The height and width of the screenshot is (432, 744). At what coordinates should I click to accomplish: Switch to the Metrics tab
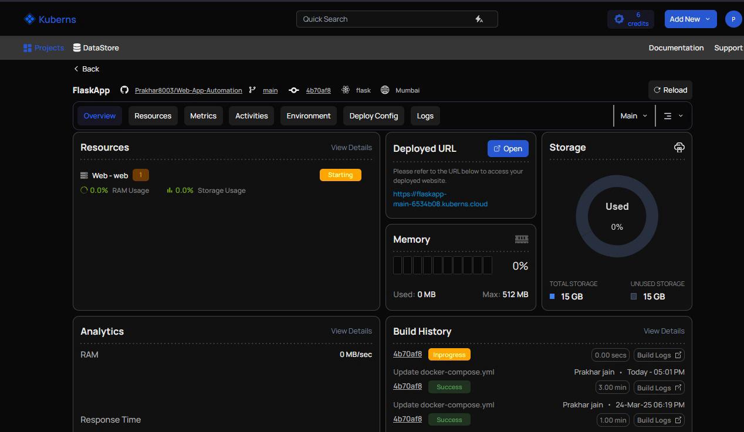[x=203, y=116]
